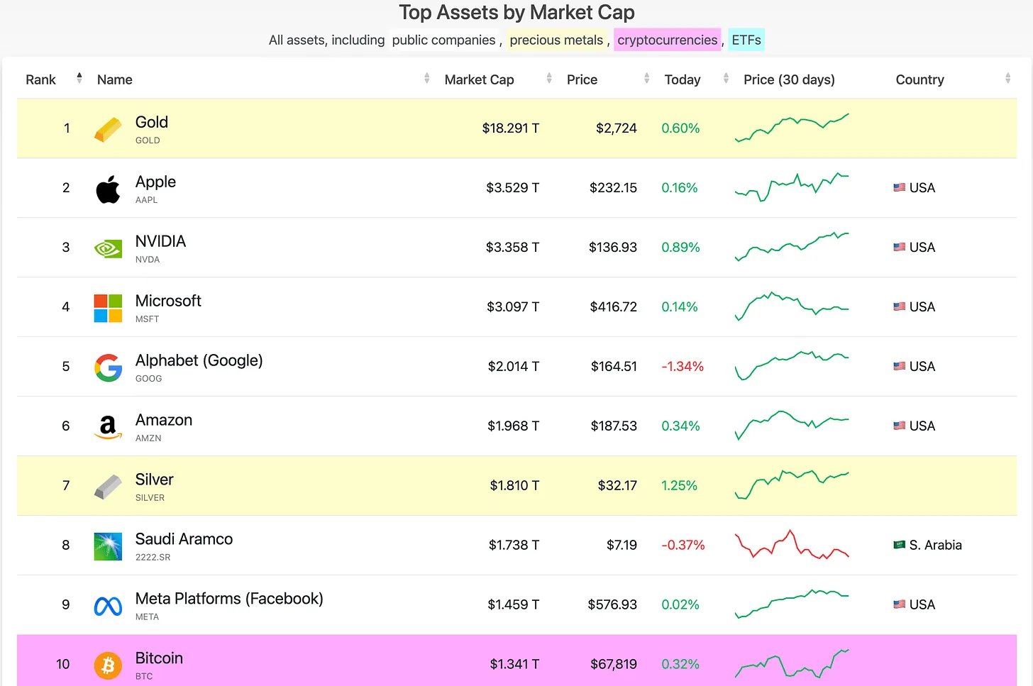Click Meta's market cap $1.459 T
The height and width of the screenshot is (686, 1033).
pos(513,605)
